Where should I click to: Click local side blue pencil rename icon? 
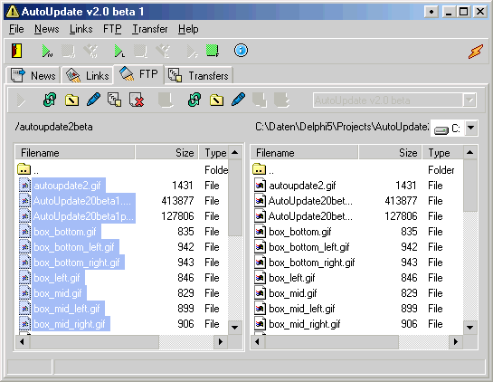[x=238, y=100]
